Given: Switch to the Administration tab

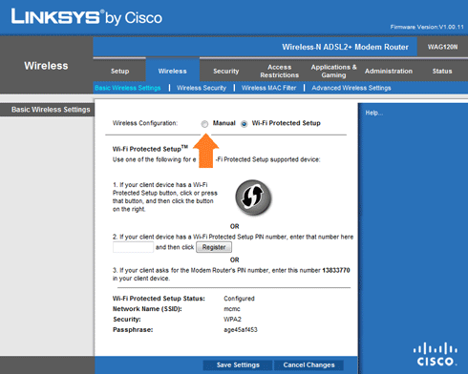Looking at the screenshot, I should pyautogui.click(x=389, y=71).
